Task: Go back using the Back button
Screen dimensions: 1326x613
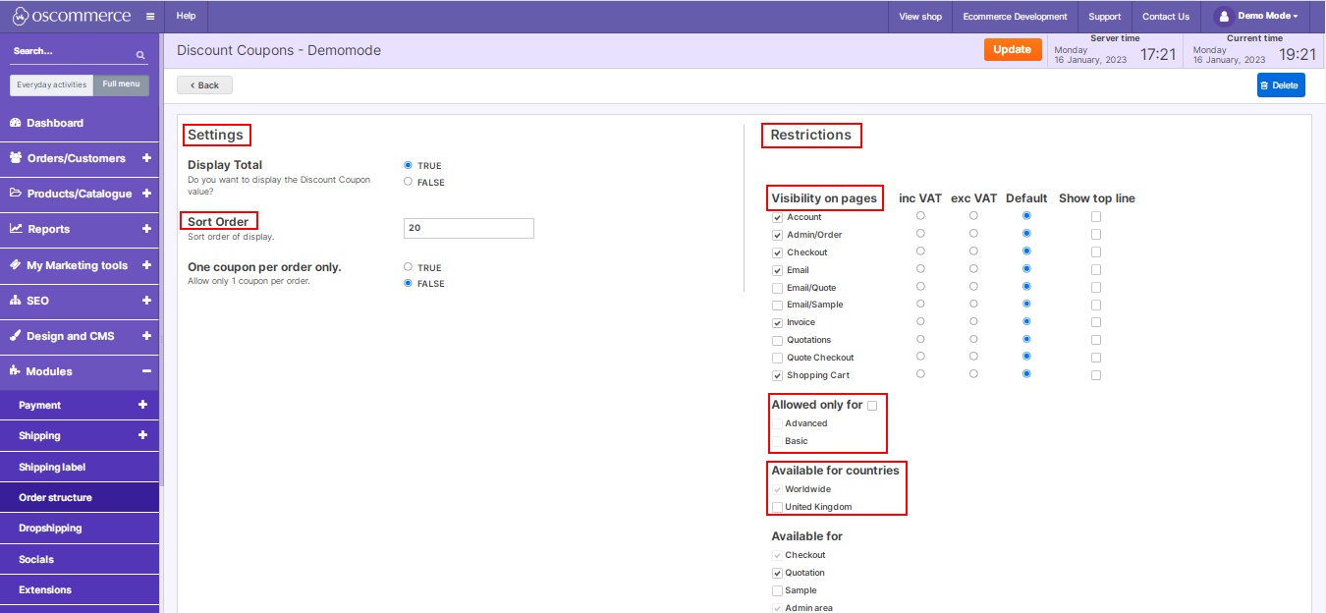Action: click(x=204, y=85)
